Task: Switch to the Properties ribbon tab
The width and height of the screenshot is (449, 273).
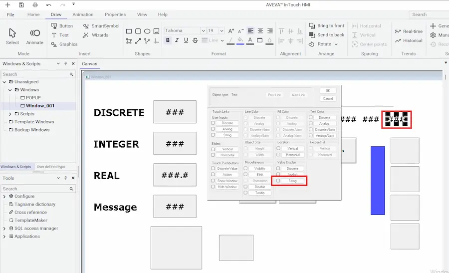Action: coord(115,14)
